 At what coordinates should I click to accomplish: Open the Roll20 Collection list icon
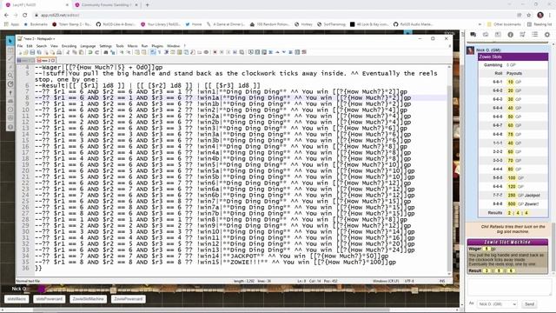click(535, 35)
